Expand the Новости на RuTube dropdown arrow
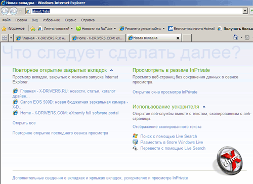Screen dimensions: 253x184 [x=115, y=29]
